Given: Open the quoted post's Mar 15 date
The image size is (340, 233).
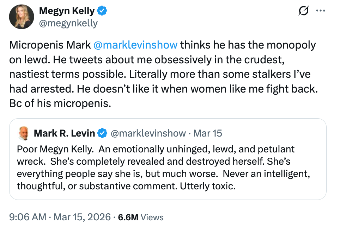Looking at the screenshot, I should coord(208,133).
